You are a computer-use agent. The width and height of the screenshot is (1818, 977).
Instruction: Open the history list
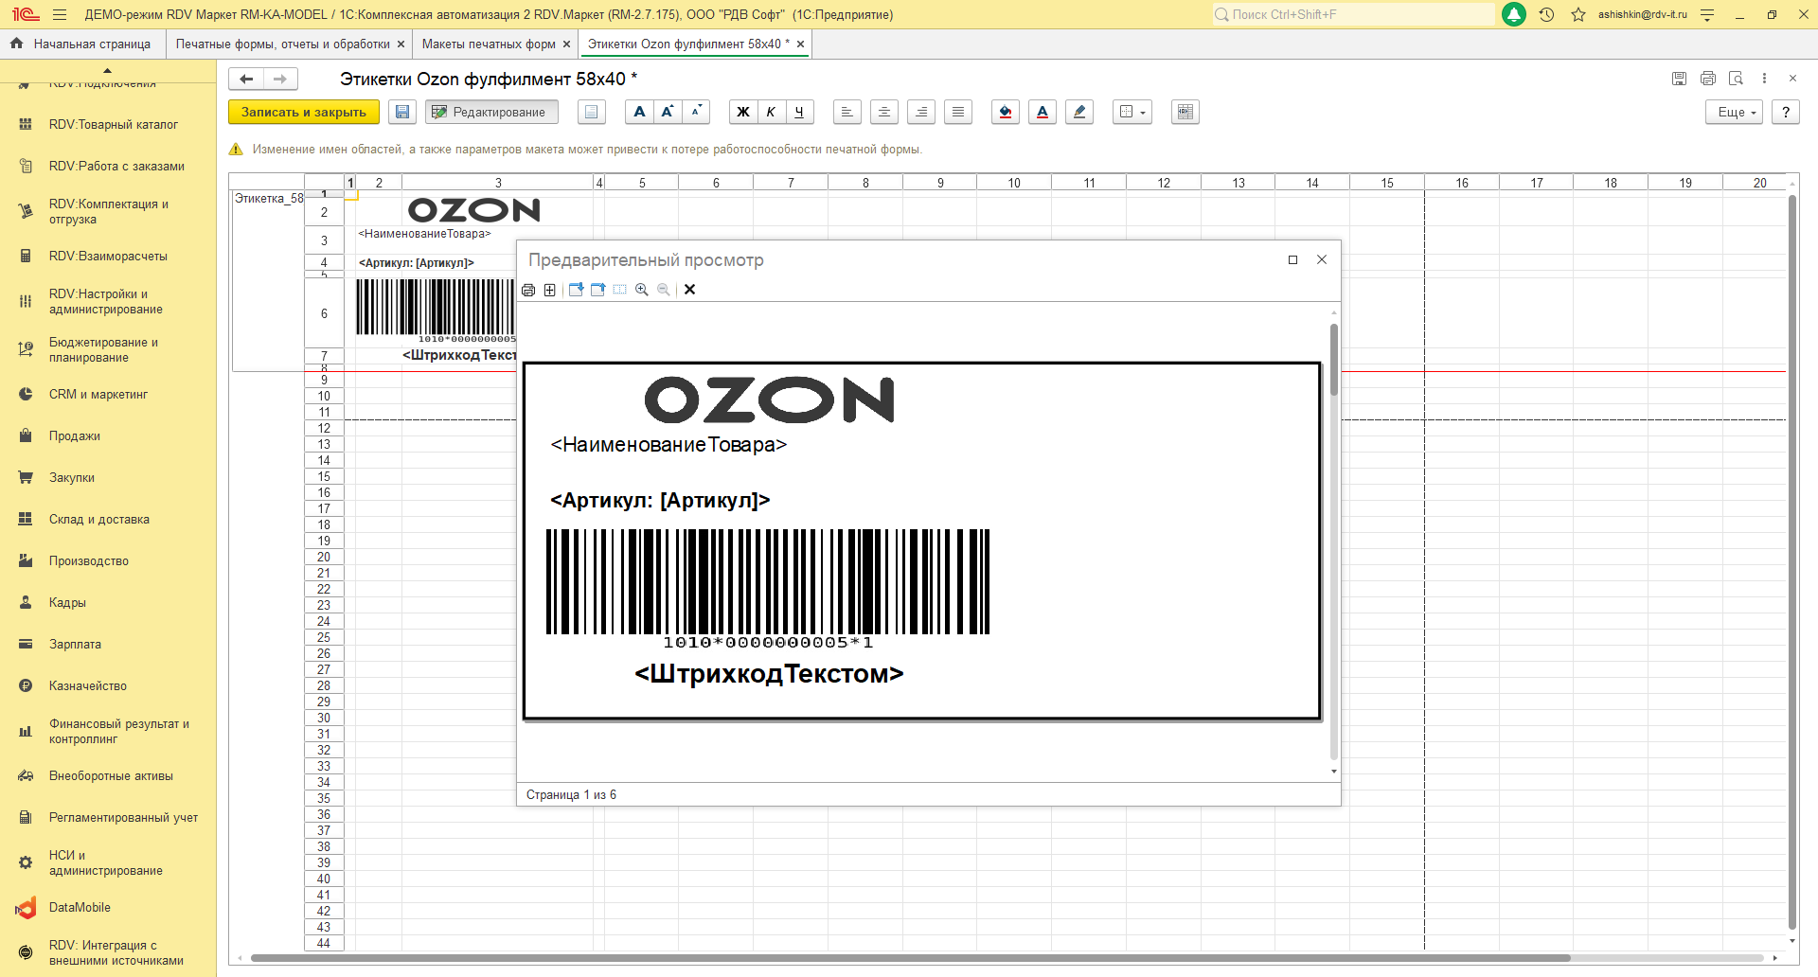1546,14
